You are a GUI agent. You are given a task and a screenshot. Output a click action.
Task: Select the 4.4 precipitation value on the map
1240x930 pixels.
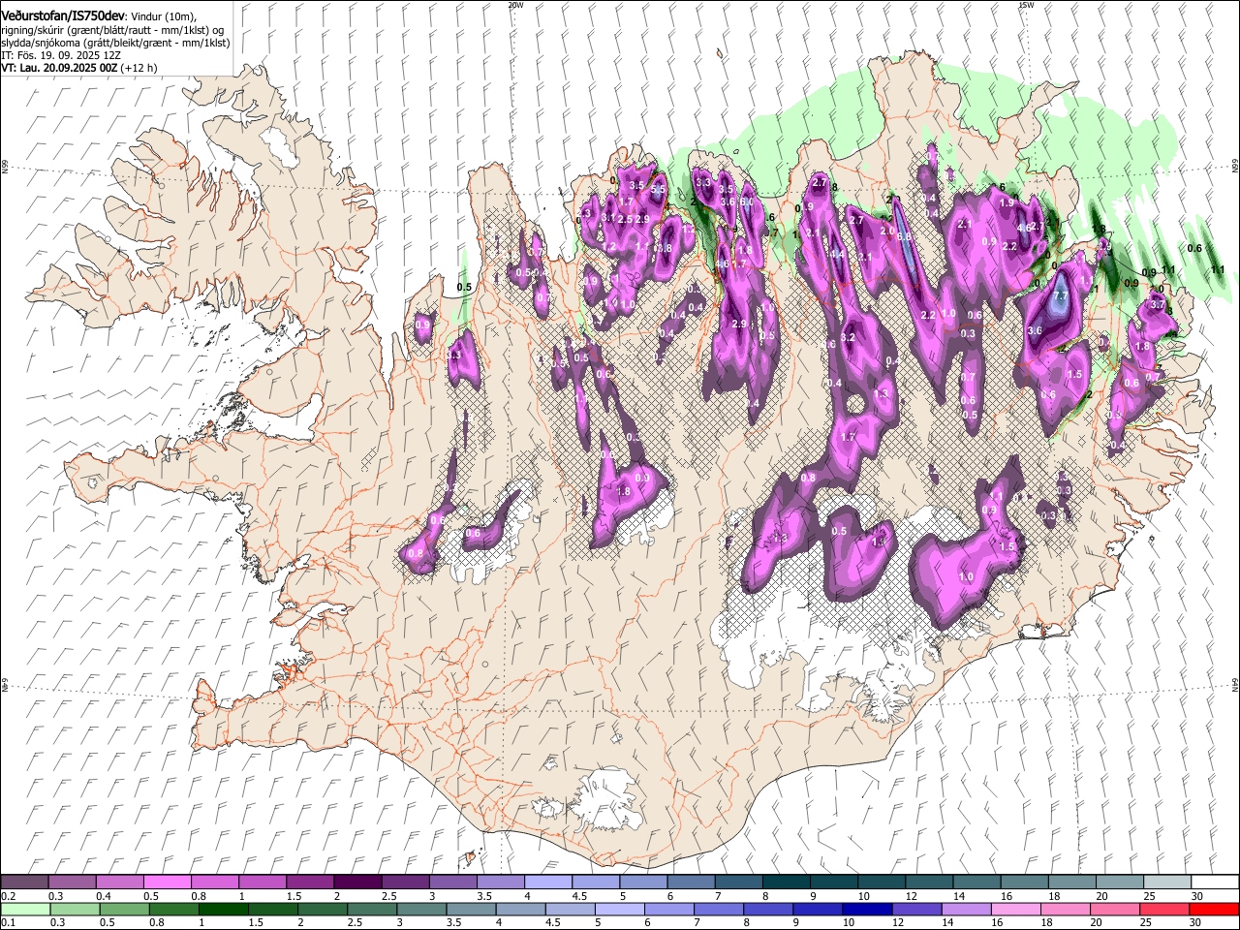coord(838,254)
